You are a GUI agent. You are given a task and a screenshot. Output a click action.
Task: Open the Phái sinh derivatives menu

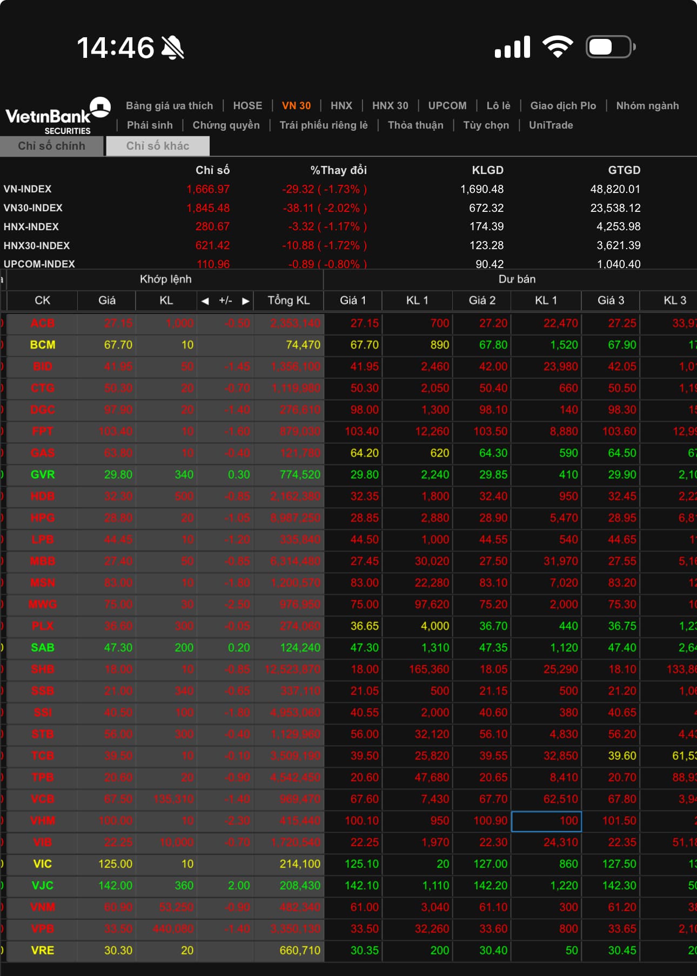pos(150,125)
